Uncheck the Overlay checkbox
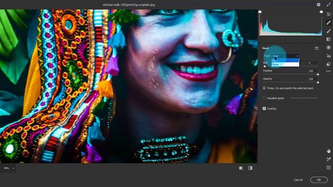 pyautogui.click(x=264, y=109)
